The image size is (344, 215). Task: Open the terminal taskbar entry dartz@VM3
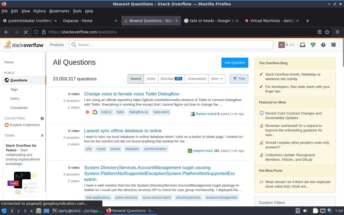coord(77,211)
